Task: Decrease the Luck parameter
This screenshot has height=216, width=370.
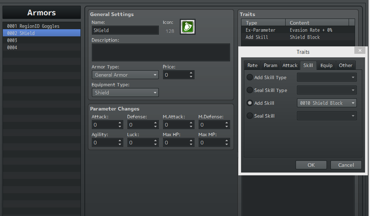Action: click(155, 144)
